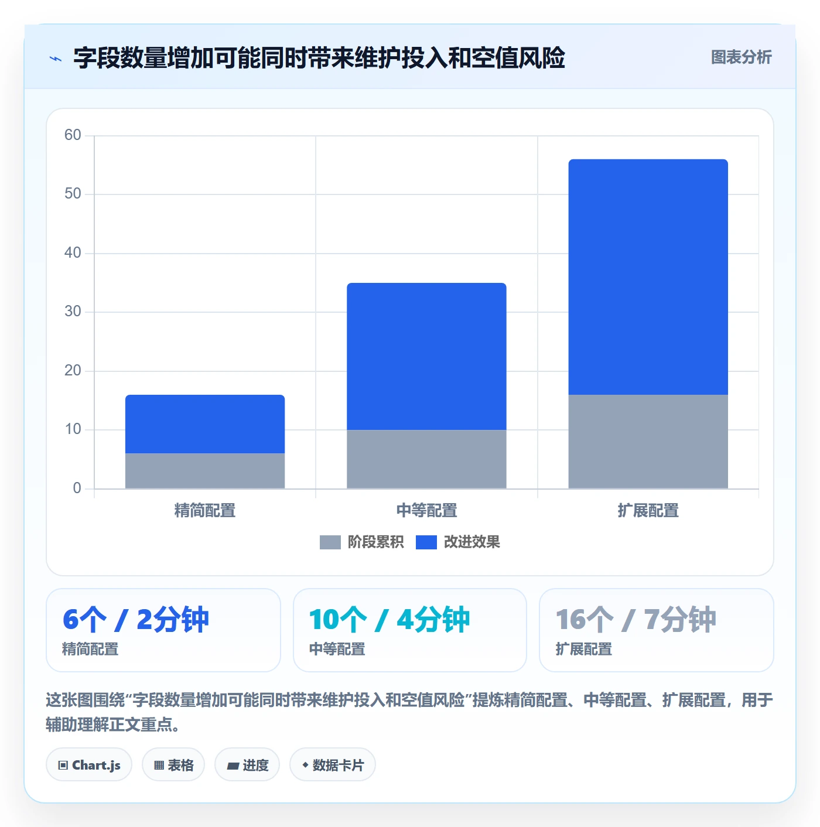The image size is (820, 827).
Task: Click the gray 阶段累积 legend swatch
Action: [x=330, y=542]
